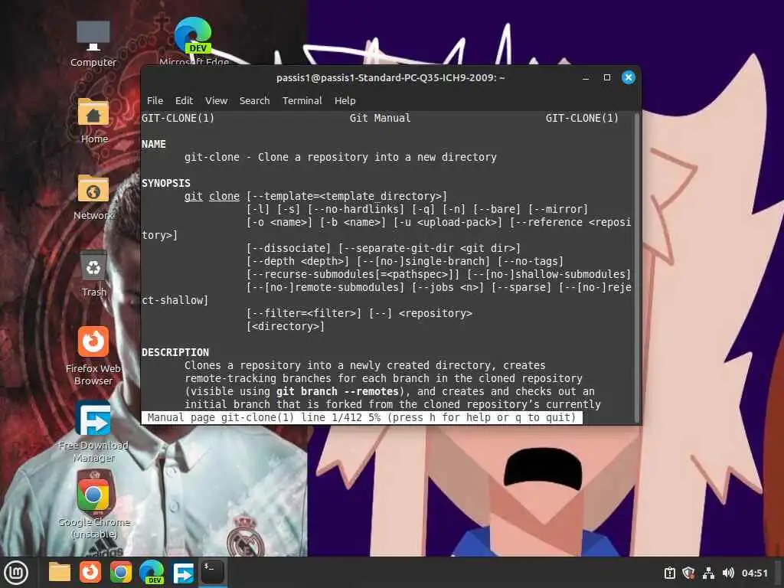Click bold 'git branch --remotes' text

[338, 391]
